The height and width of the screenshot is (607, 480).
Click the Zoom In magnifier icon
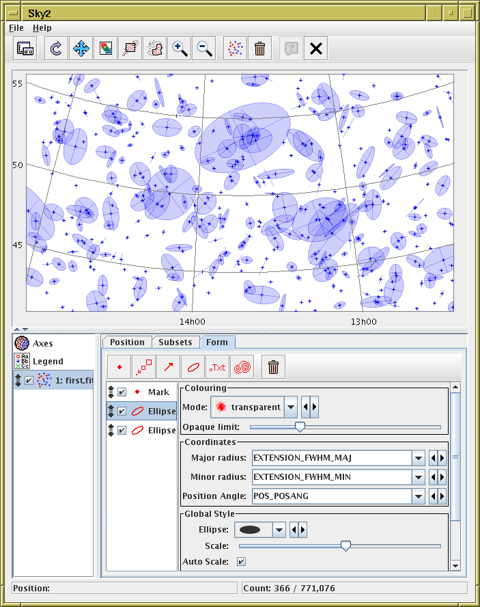pos(180,49)
